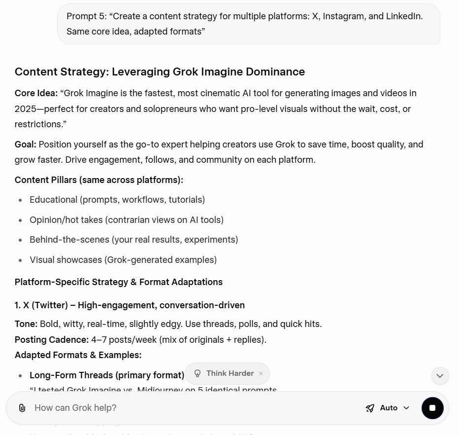Click the Long-Form Threads bullet text
This screenshot has height=435, width=459.
[107, 375]
